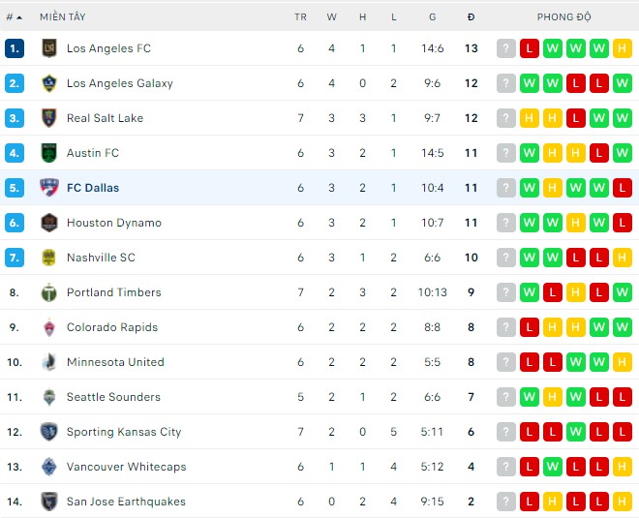Click the Los Angeles Galaxy logo

click(x=49, y=83)
